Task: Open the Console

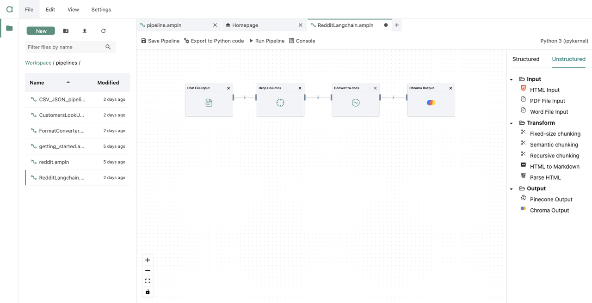Action: (x=302, y=41)
